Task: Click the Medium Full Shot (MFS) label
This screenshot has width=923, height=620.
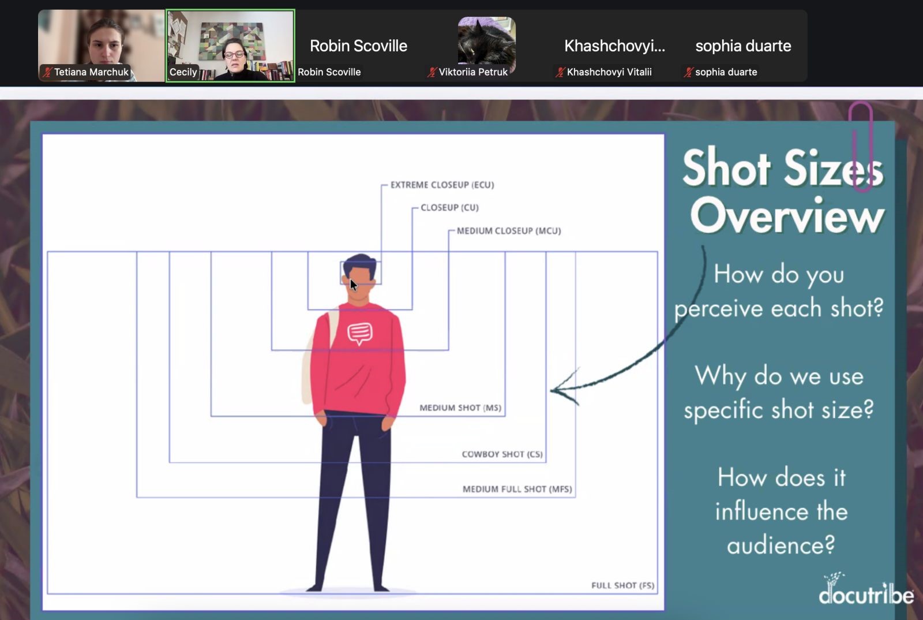Action: [517, 489]
